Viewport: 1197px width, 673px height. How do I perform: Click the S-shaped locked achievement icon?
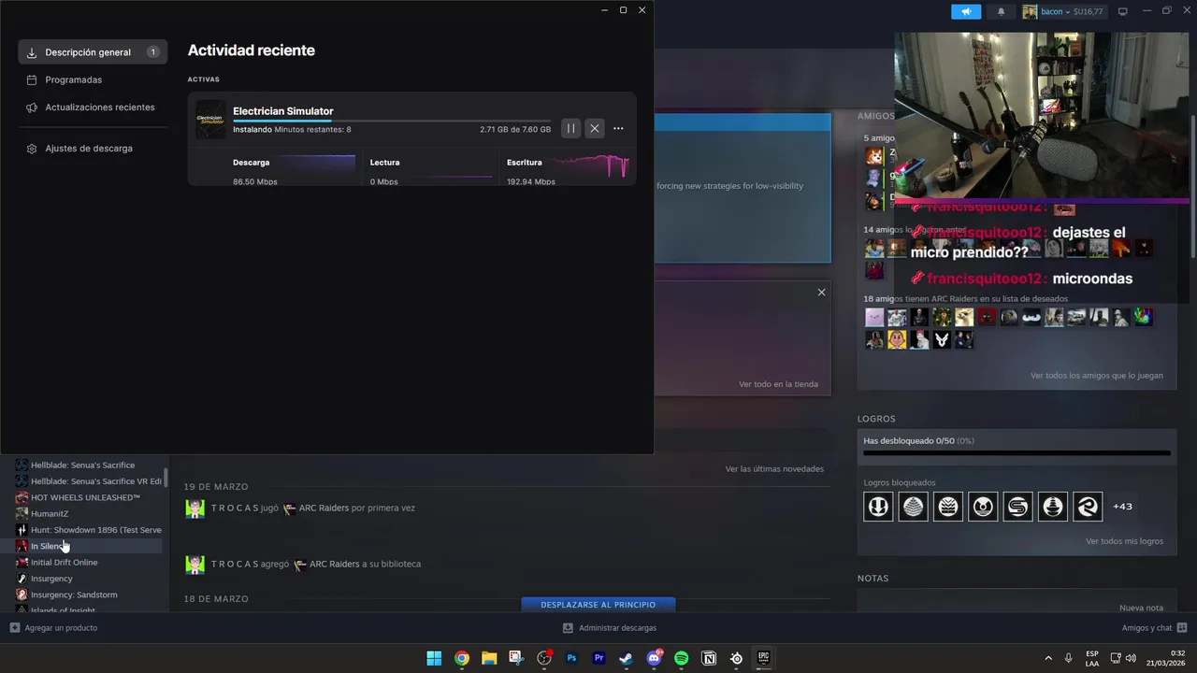pyautogui.click(x=1017, y=507)
